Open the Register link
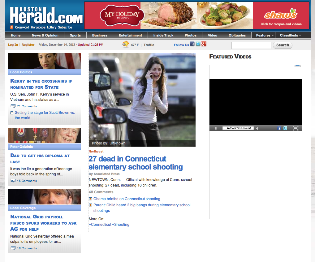This screenshot has height=262, width=315. [28, 45]
